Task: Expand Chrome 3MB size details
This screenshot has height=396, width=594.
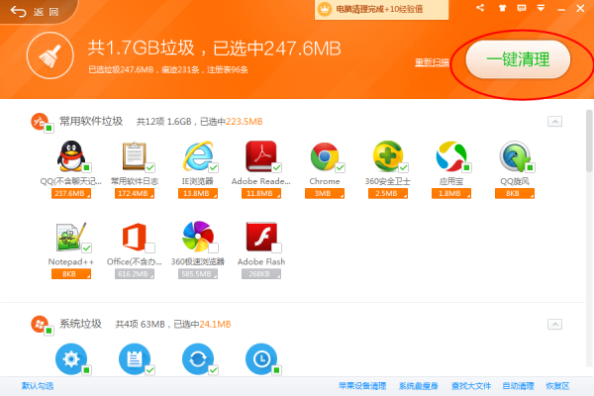Action: [325, 194]
